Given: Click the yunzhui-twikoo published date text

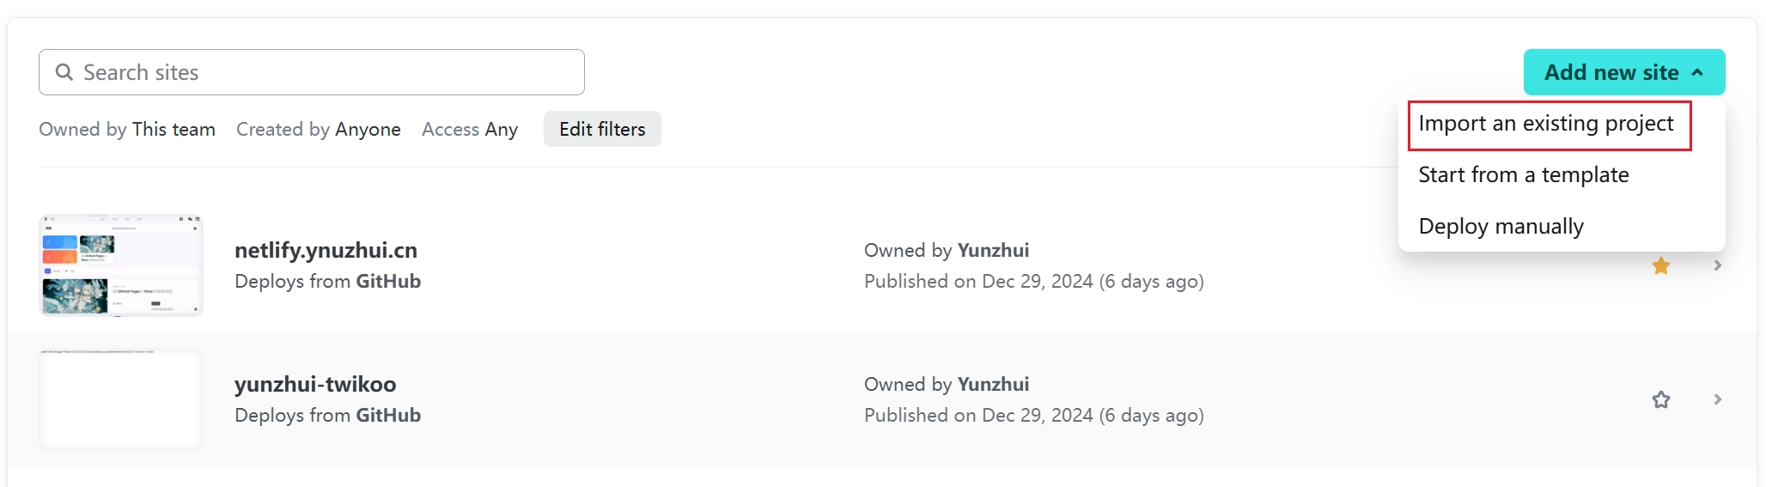Looking at the screenshot, I should tap(1033, 415).
